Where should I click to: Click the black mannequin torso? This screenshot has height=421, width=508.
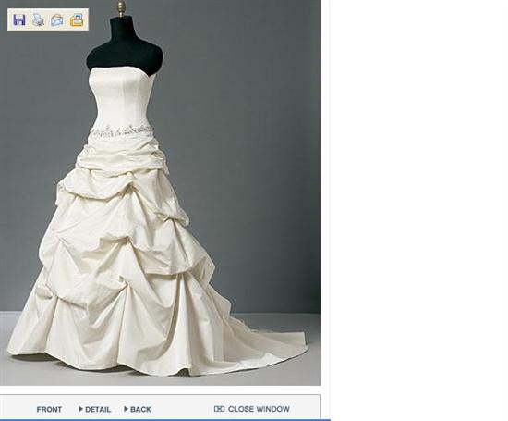coord(125,45)
